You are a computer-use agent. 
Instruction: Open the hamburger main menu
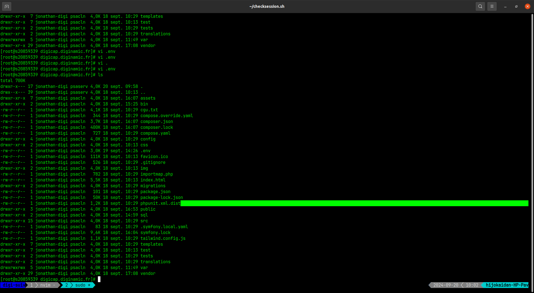492,6
